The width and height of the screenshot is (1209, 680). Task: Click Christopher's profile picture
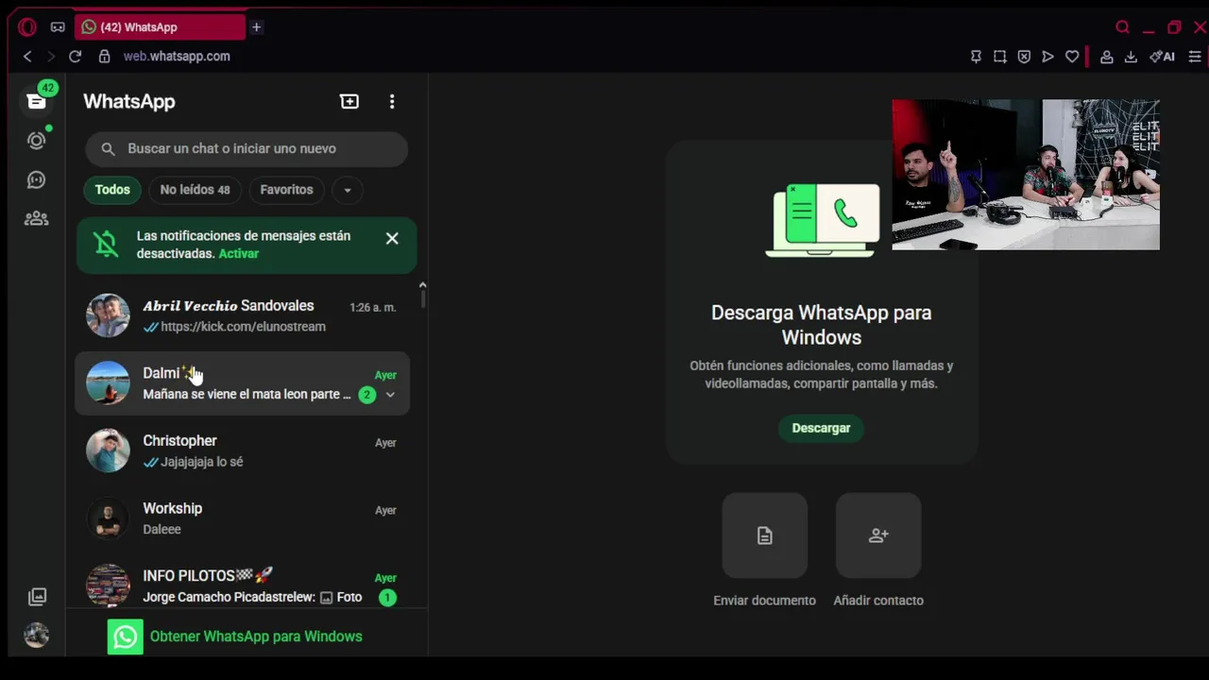click(108, 450)
